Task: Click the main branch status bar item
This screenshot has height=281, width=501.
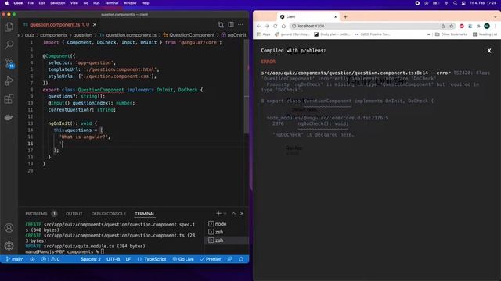Action: 15,259
